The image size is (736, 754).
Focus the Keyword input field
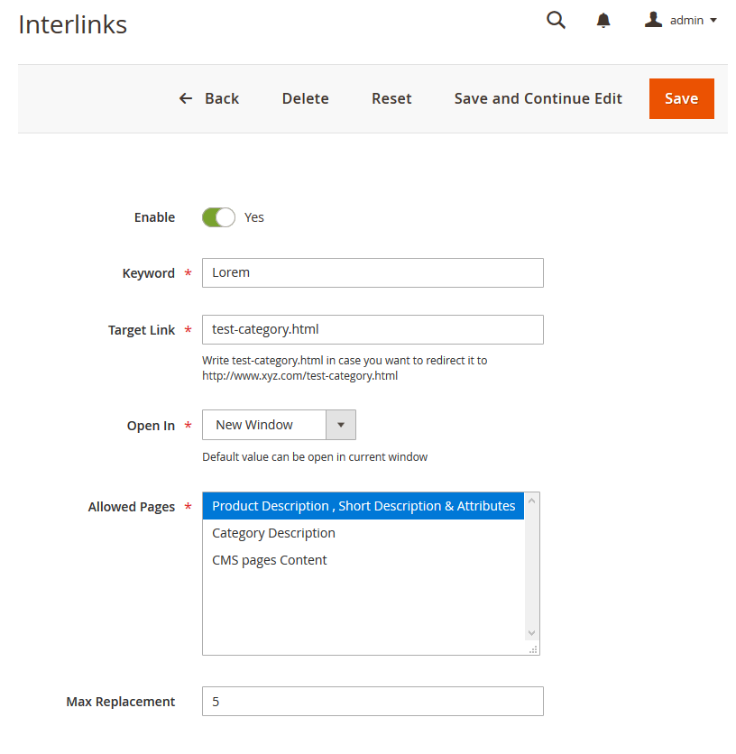coord(373,273)
